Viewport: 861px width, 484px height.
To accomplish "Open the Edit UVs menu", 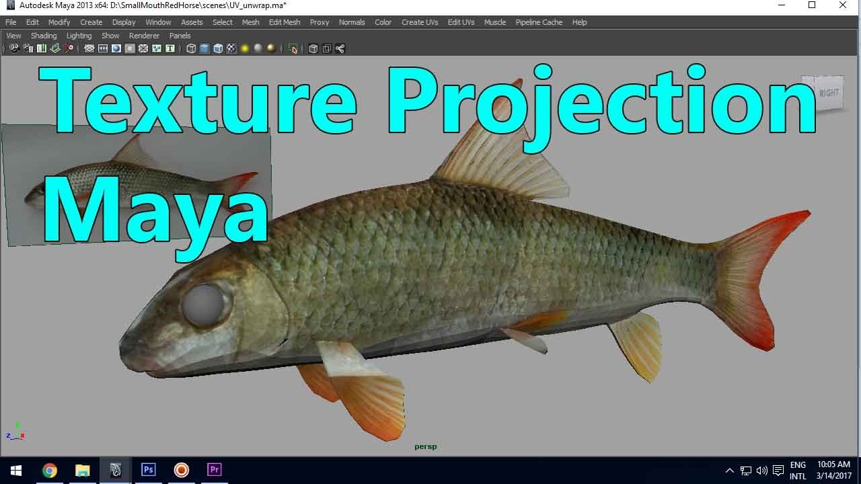I will click(461, 22).
